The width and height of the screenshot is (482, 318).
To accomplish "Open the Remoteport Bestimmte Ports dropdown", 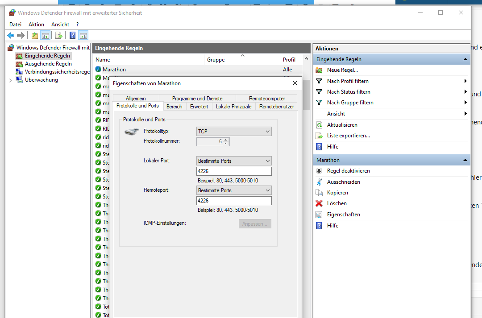I will click(x=234, y=190).
